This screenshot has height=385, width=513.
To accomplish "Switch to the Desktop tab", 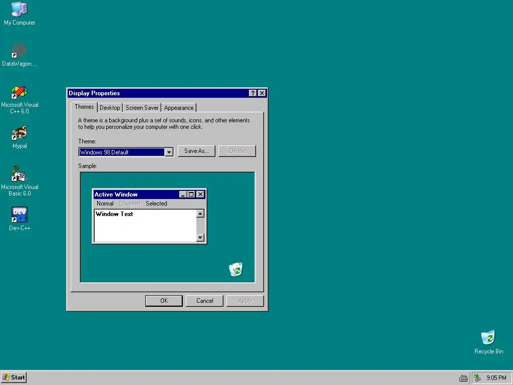I will point(110,108).
